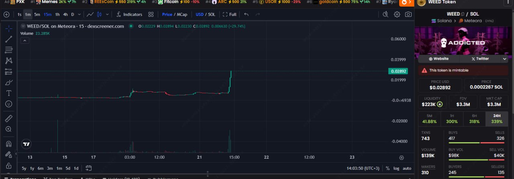Show 6H price change stats
Image resolution: width=514 pixels, height=179 pixels.
click(475, 119)
